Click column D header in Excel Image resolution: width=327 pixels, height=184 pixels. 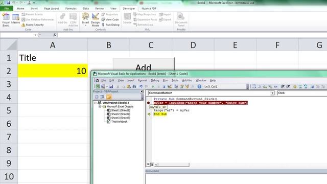(193, 45)
